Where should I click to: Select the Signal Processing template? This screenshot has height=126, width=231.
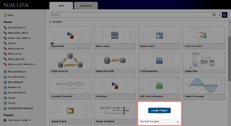pos(204,88)
